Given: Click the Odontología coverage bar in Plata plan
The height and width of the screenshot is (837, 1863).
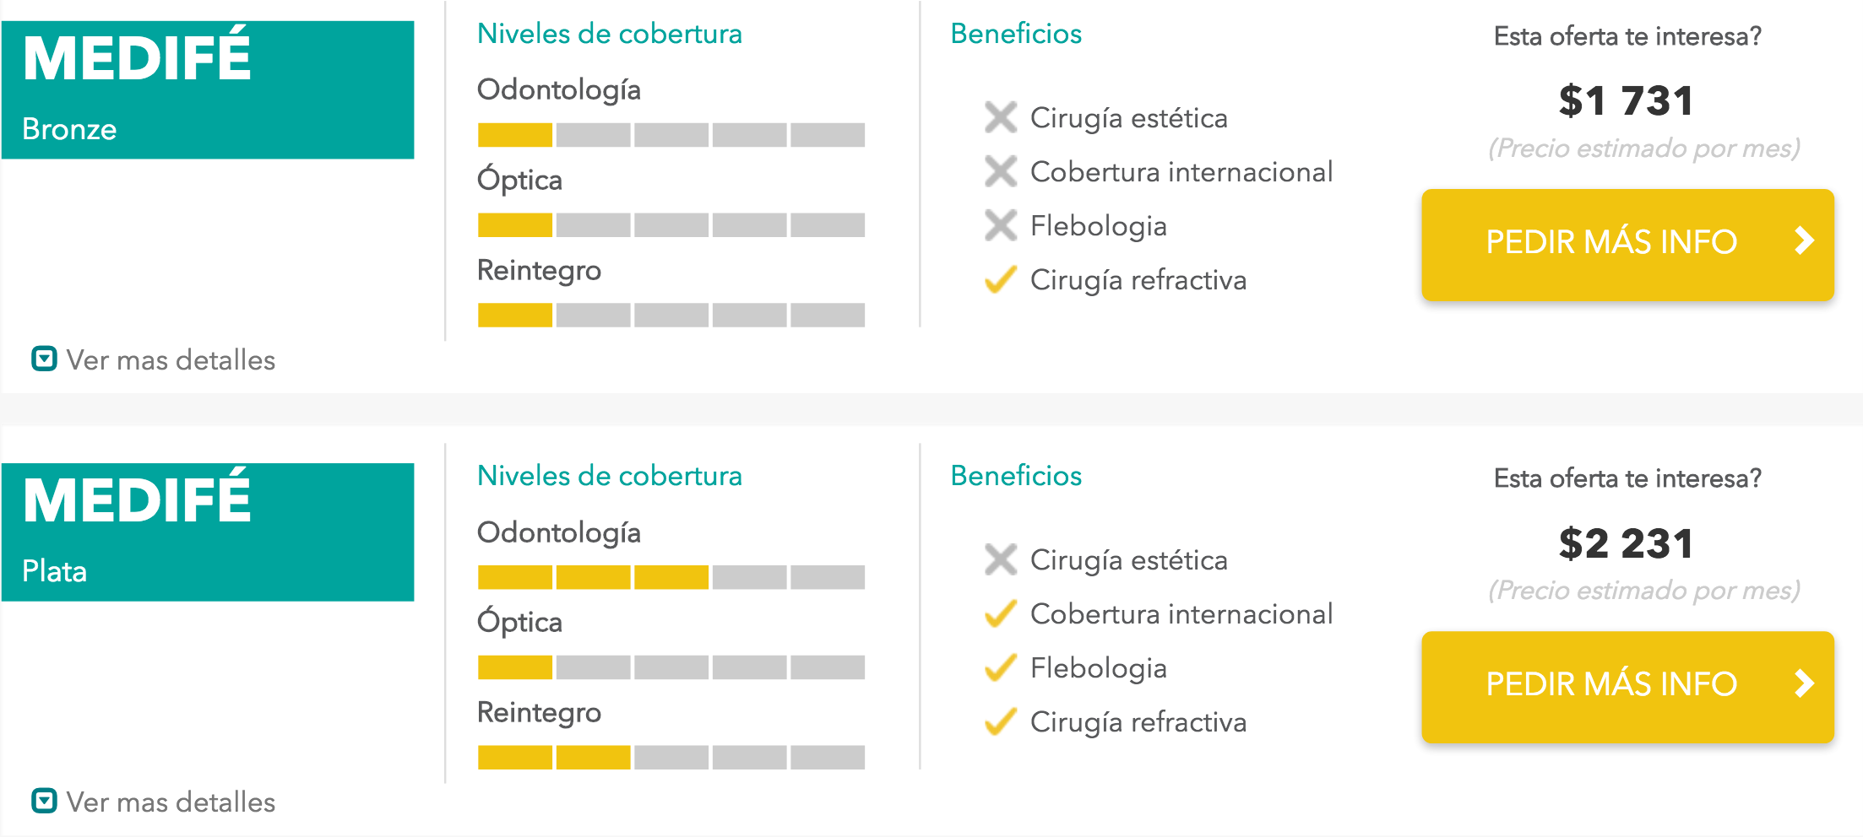Looking at the screenshot, I should pyautogui.click(x=671, y=578).
